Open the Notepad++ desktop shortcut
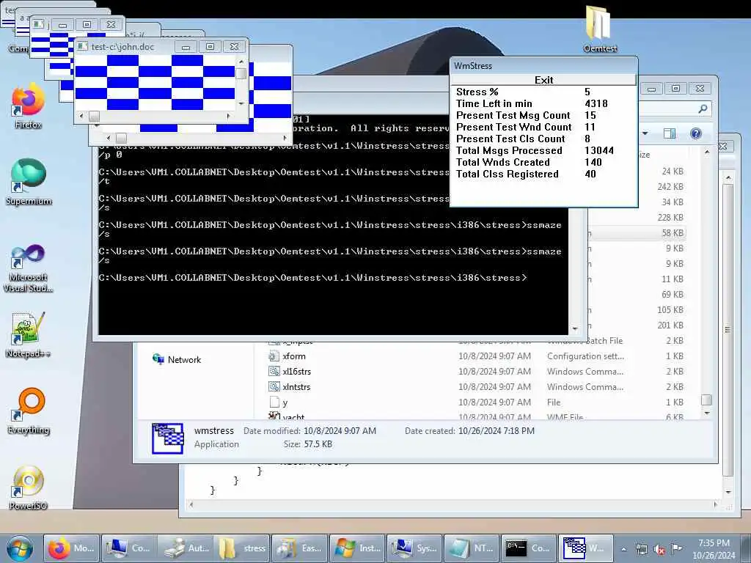Viewport: 751px width, 563px height. point(29,335)
